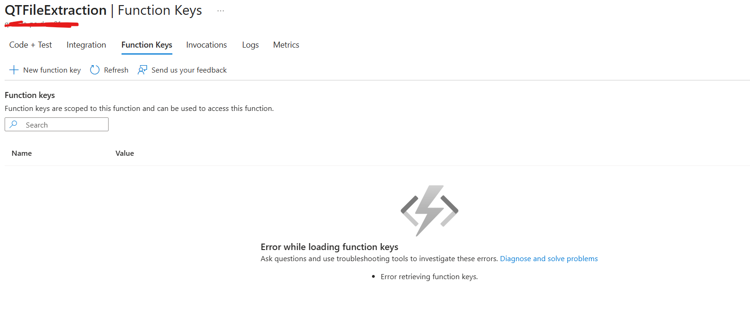Click the circular Refresh icon
Image resolution: width=750 pixels, height=336 pixels.
95,70
